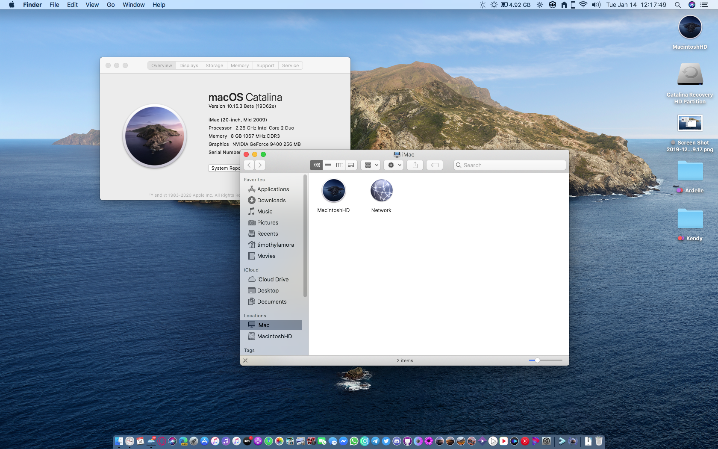
Task: Adjust the icon size slider in status bar
Action: tap(537, 360)
